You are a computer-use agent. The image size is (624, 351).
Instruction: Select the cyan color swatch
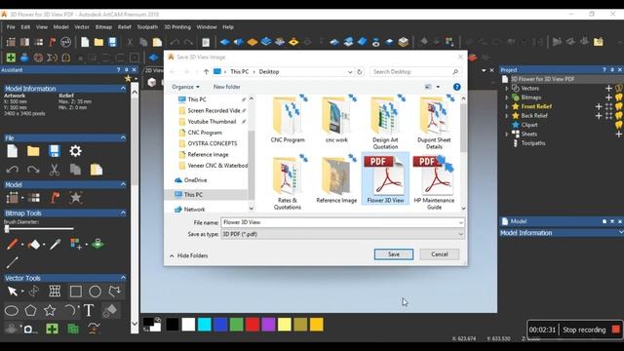point(204,325)
